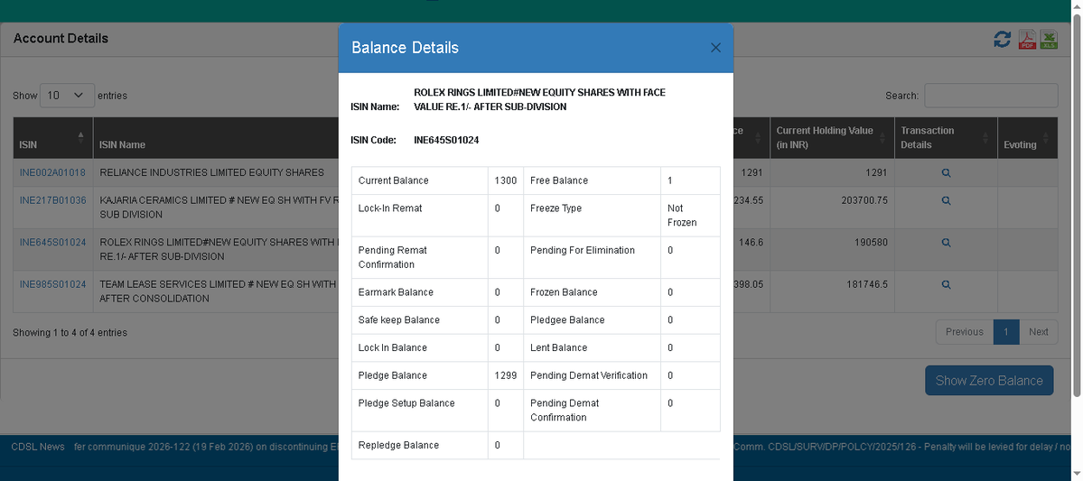
Task: Sort by Evoting column
Action: 1028,138
